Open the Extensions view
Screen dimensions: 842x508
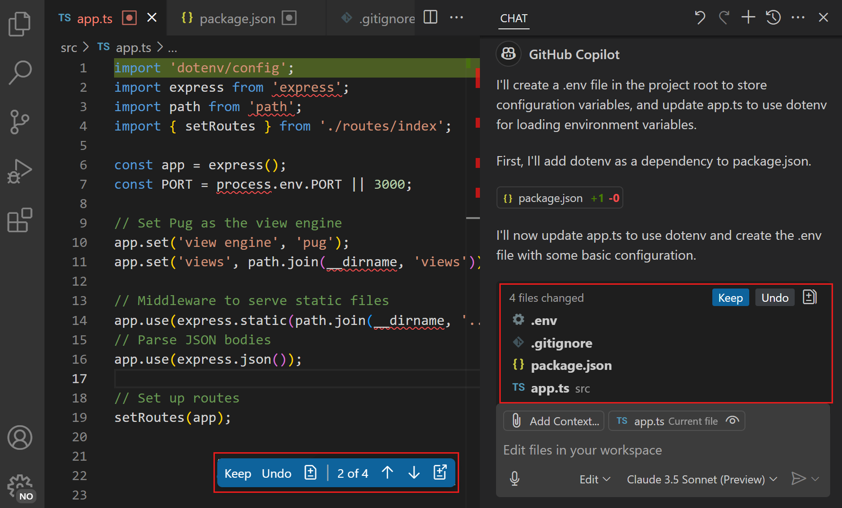19,220
